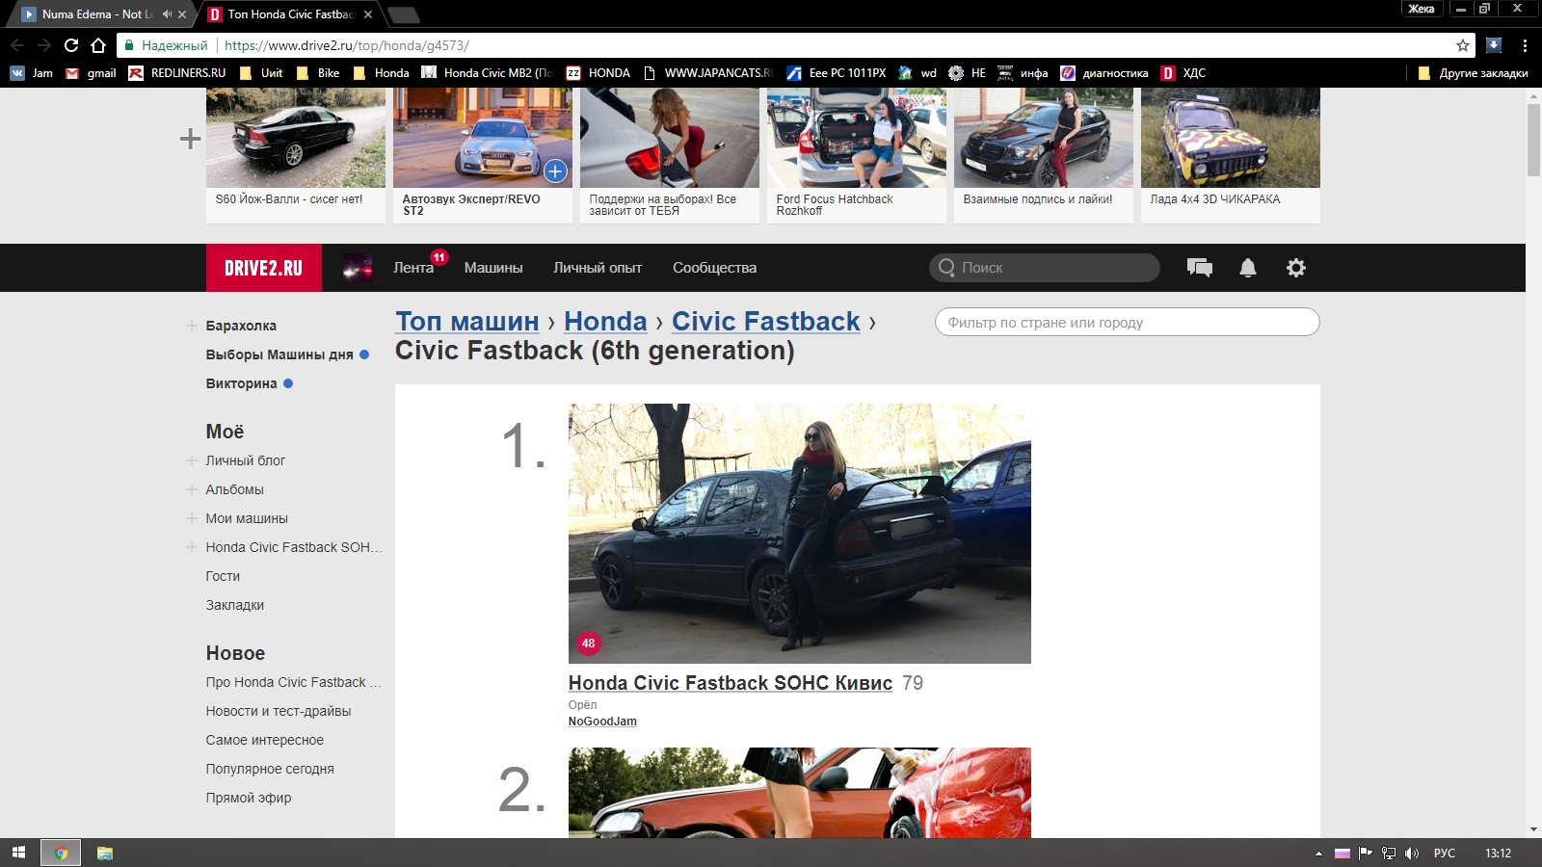
Task: Open the Закладки sidebar link
Action: [x=234, y=605]
